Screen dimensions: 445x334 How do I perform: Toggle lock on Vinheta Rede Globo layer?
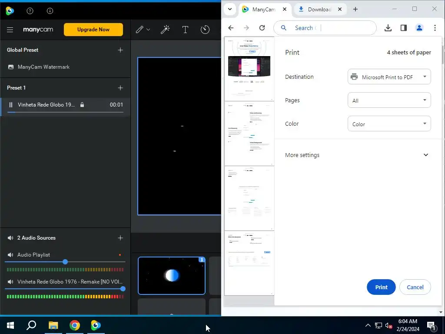click(x=82, y=105)
